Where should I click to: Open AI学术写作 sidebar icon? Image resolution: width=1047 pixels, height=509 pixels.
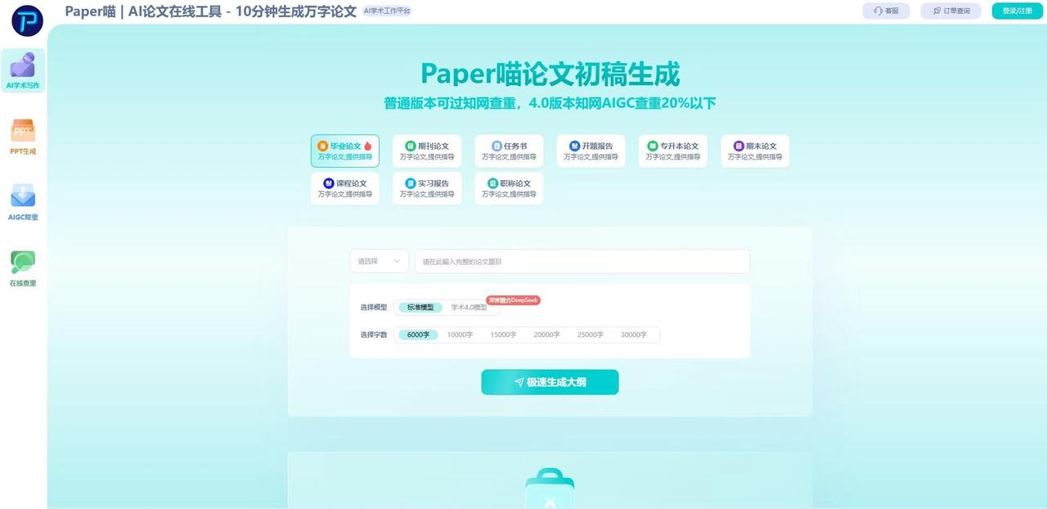pyautogui.click(x=23, y=65)
